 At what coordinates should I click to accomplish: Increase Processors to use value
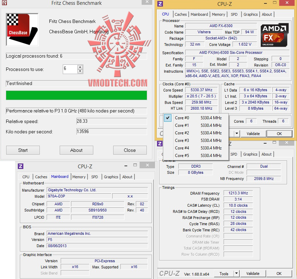tap(80, 67)
